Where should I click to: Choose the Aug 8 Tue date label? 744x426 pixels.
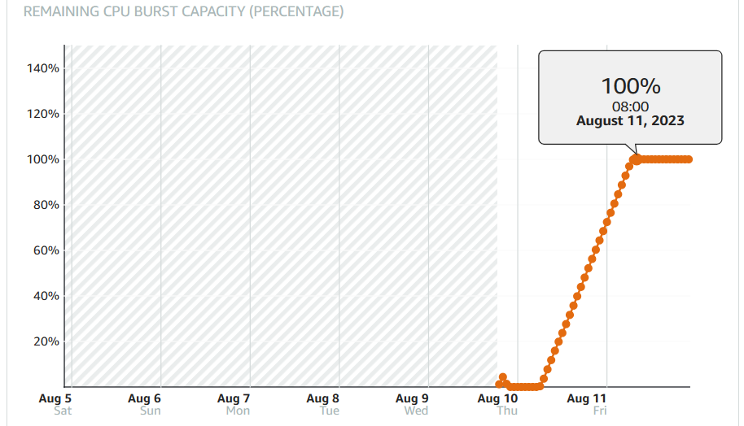point(323,404)
